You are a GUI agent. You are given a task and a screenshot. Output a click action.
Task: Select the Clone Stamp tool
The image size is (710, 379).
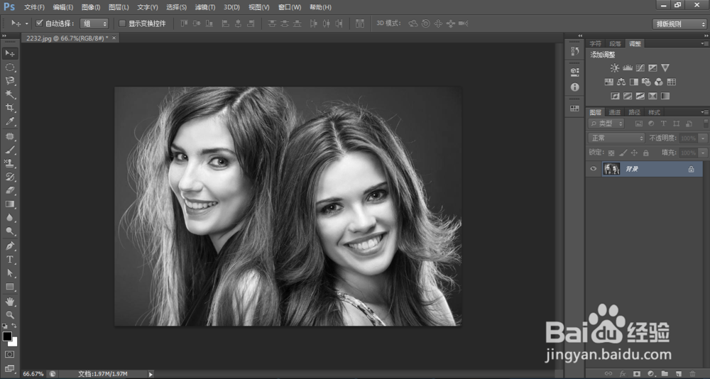tap(10, 163)
